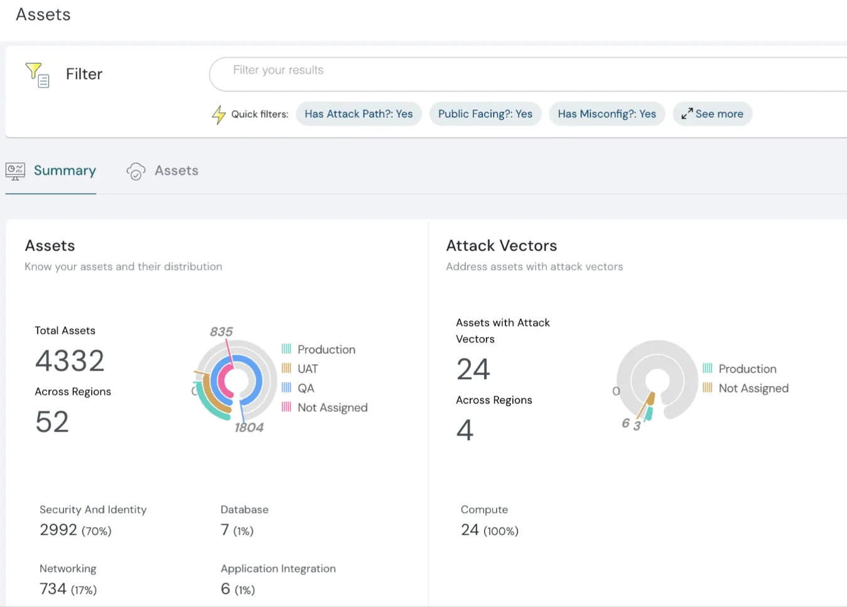Open the Assets tab
This screenshot has width=847, height=607.
click(x=176, y=171)
